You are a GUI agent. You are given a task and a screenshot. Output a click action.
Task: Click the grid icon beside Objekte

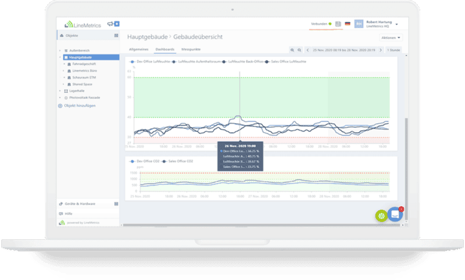pyautogui.click(x=116, y=36)
